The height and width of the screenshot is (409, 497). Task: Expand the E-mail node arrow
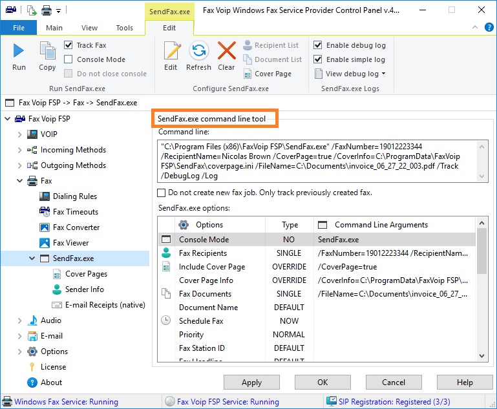click(19, 336)
